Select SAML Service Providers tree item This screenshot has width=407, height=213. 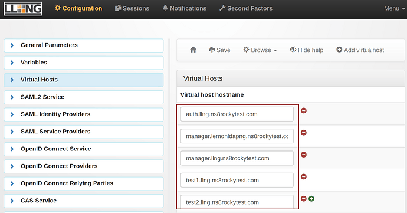click(x=84, y=132)
